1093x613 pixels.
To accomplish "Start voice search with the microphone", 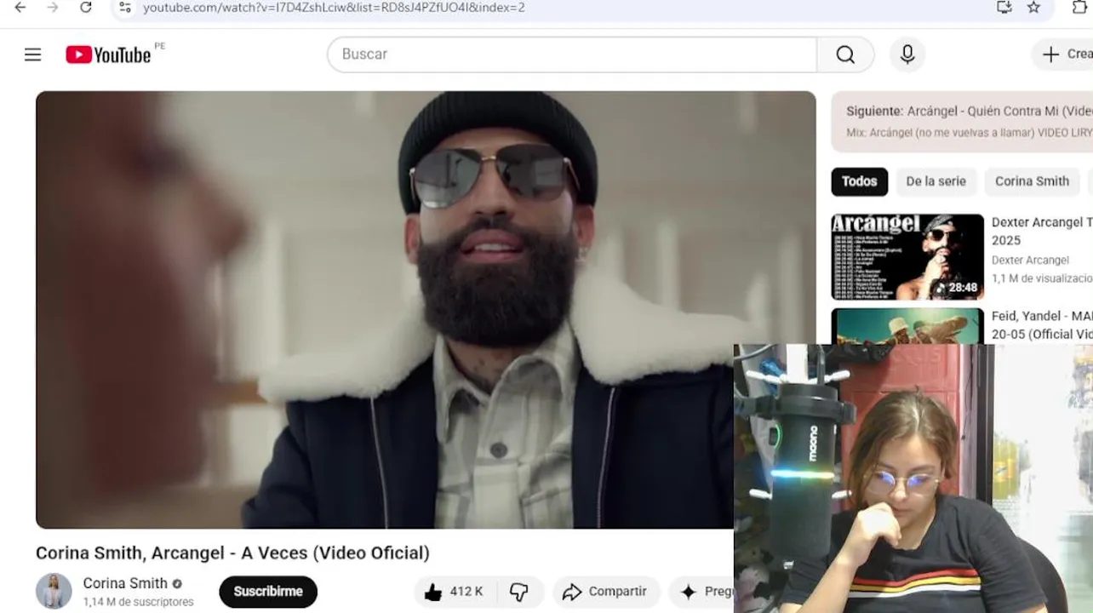I will (907, 54).
